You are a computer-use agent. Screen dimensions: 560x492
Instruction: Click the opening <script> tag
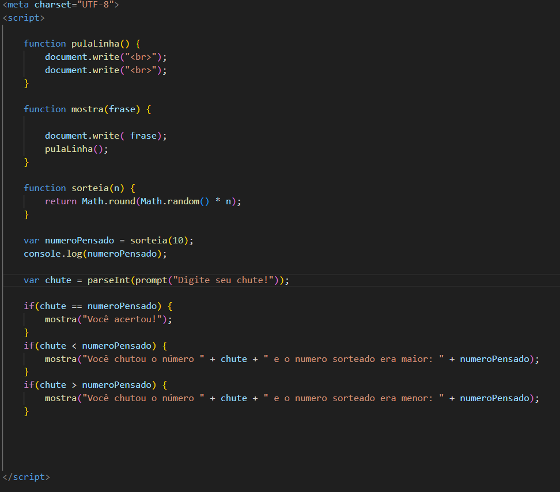pos(24,18)
